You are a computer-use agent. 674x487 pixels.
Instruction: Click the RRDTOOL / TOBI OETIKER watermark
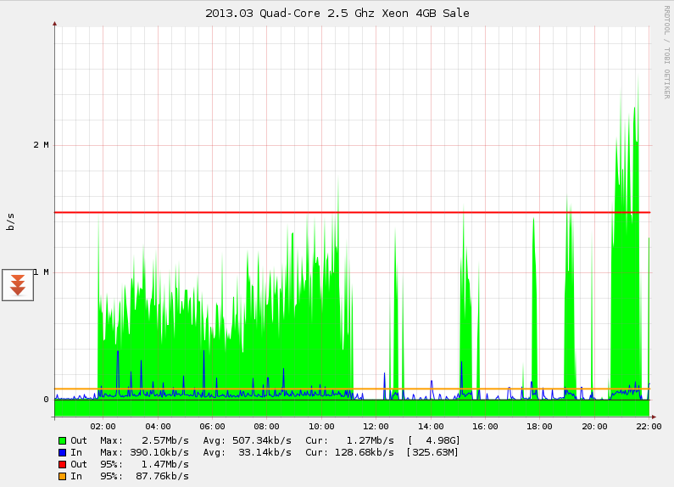tap(666, 52)
